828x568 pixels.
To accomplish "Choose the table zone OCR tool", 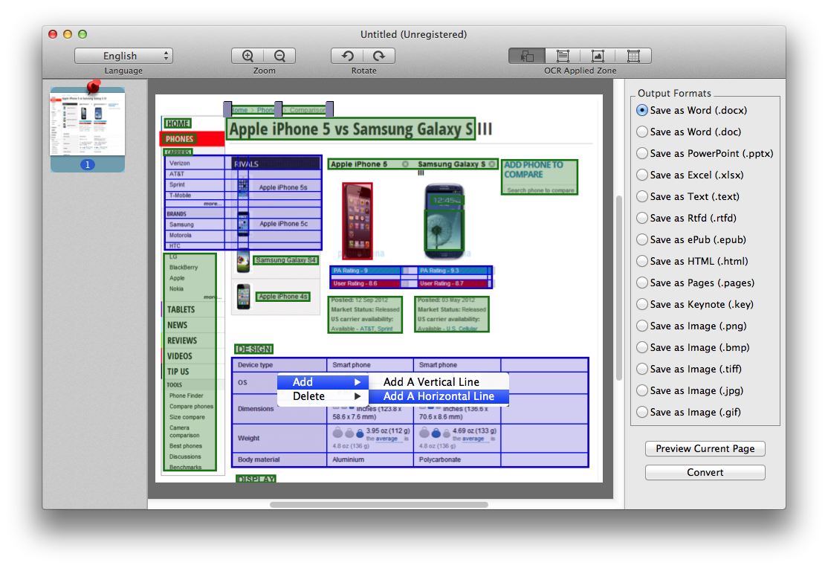I will coord(633,56).
